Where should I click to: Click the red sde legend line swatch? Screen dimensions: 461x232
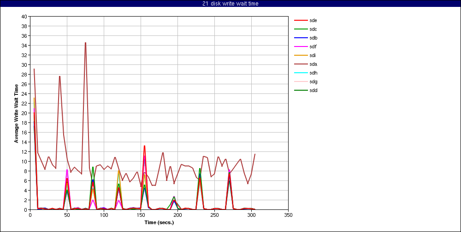(x=301, y=21)
